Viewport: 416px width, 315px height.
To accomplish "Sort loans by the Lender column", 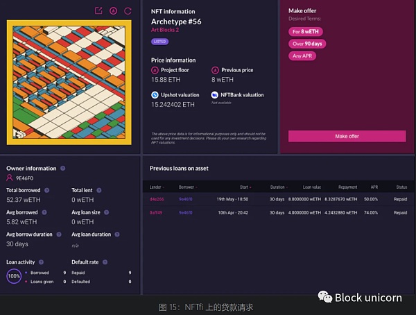I will coord(157,187).
